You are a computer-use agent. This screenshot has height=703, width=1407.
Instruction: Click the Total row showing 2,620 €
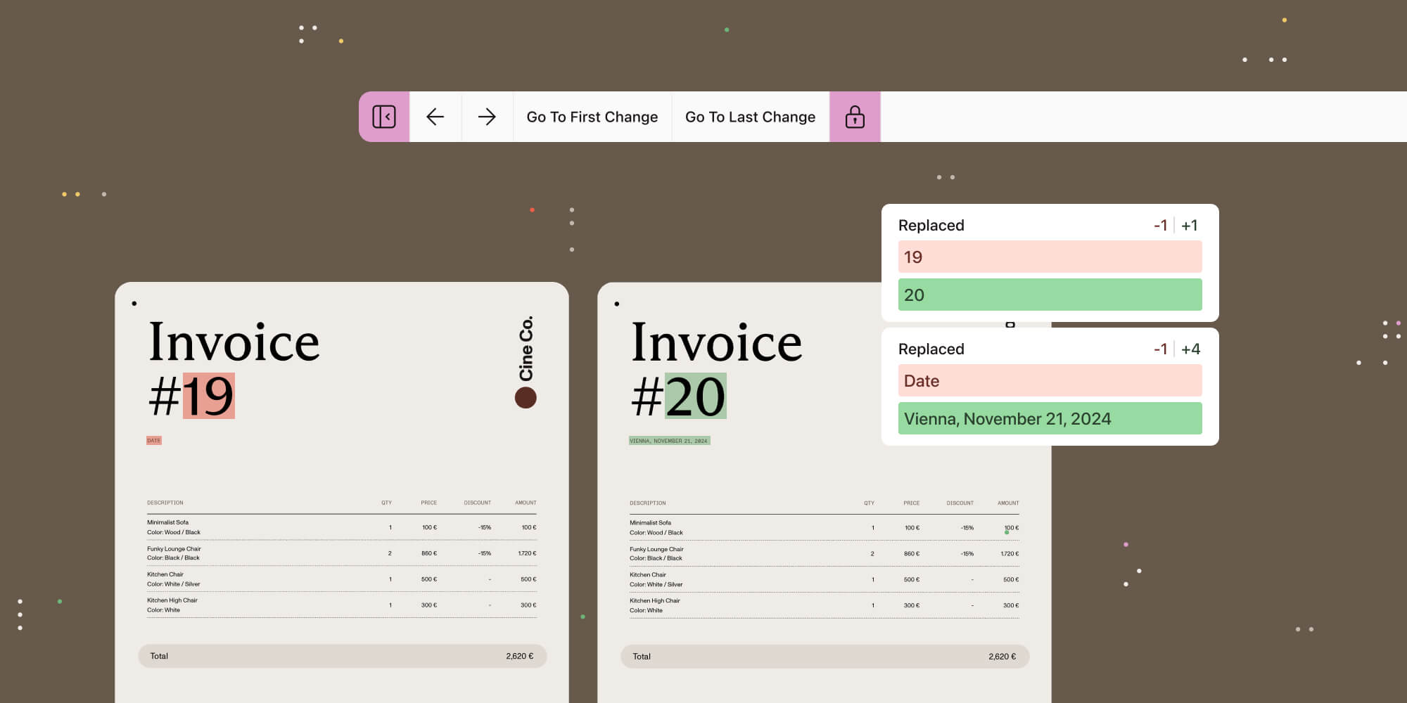tap(342, 655)
